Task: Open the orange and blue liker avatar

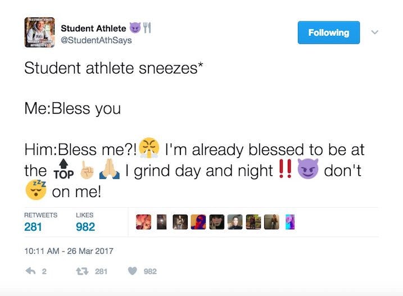Action: [199, 222]
